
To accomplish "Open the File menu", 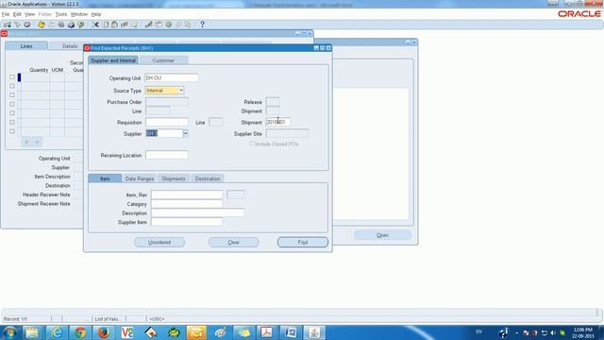I will 6,14.
